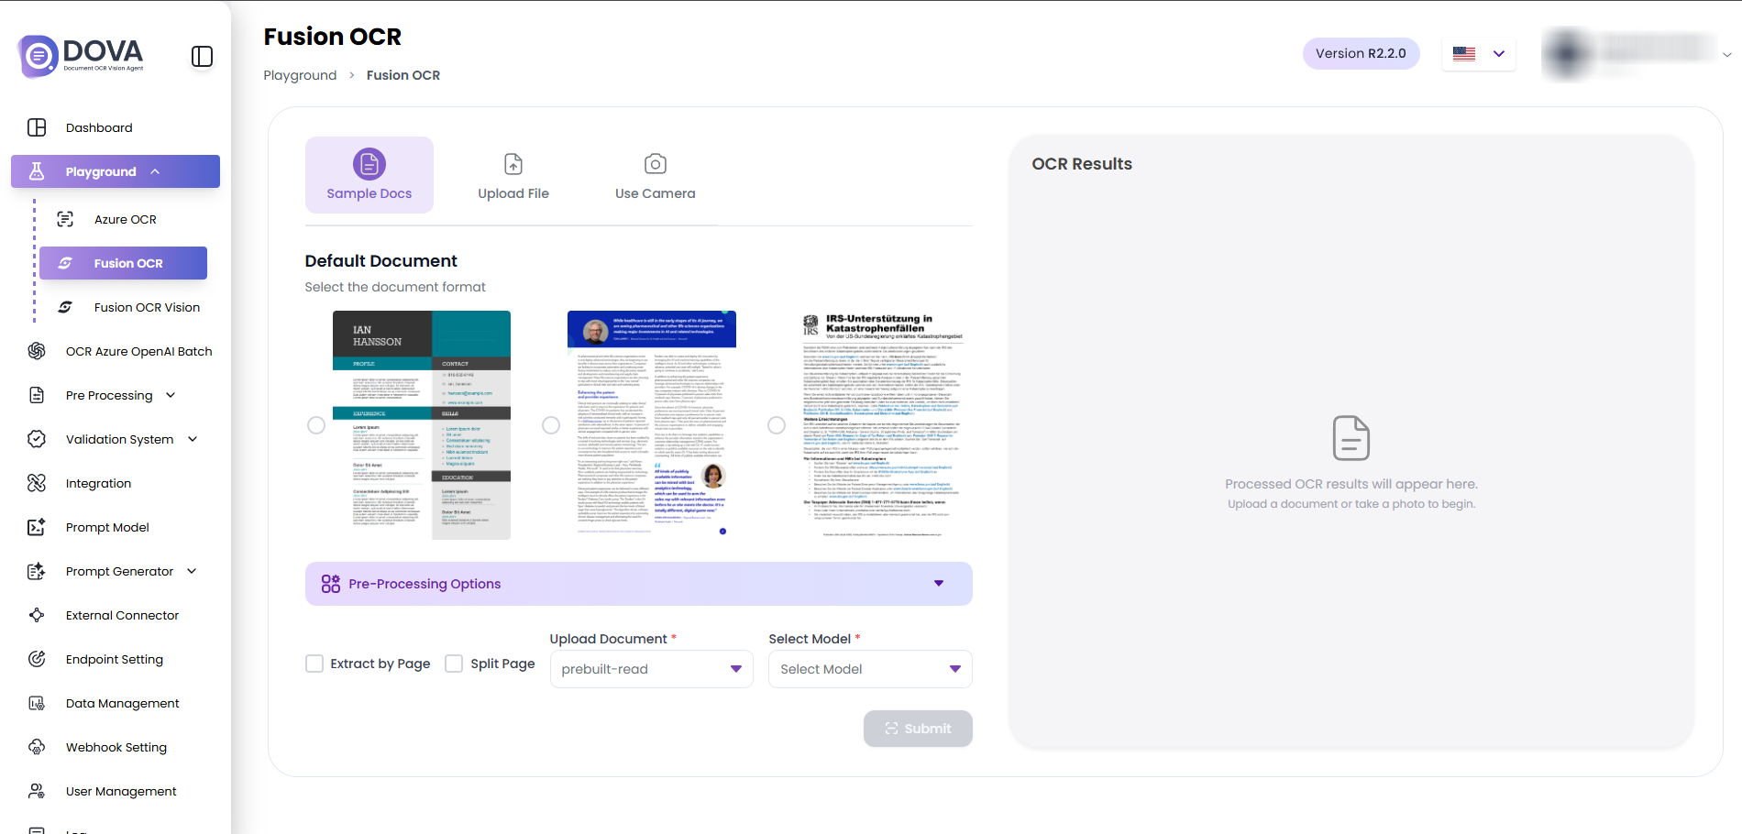The height and width of the screenshot is (834, 1742).
Task: Click the Fusion OCR Vision icon
Action: tap(65, 307)
